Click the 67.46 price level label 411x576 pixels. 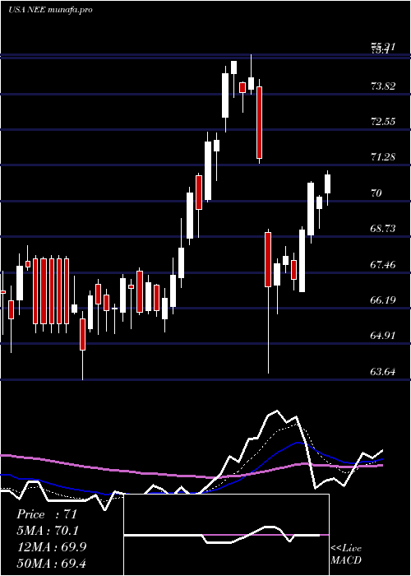click(383, 264)
